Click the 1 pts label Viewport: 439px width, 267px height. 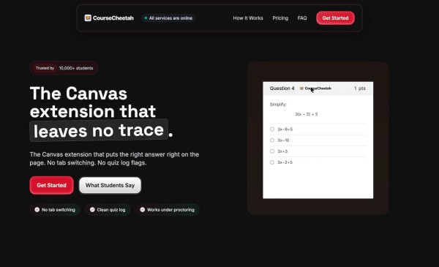tap(360, 89)
